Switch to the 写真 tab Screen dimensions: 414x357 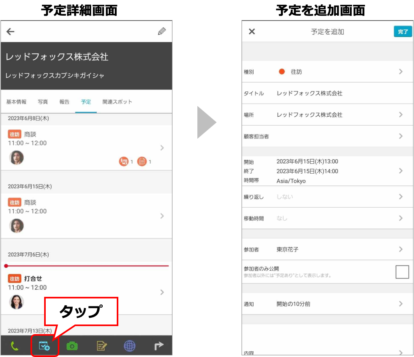point(43,101)
